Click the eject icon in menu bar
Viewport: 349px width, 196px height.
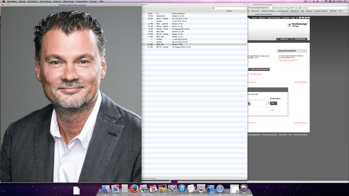point(314,1)
